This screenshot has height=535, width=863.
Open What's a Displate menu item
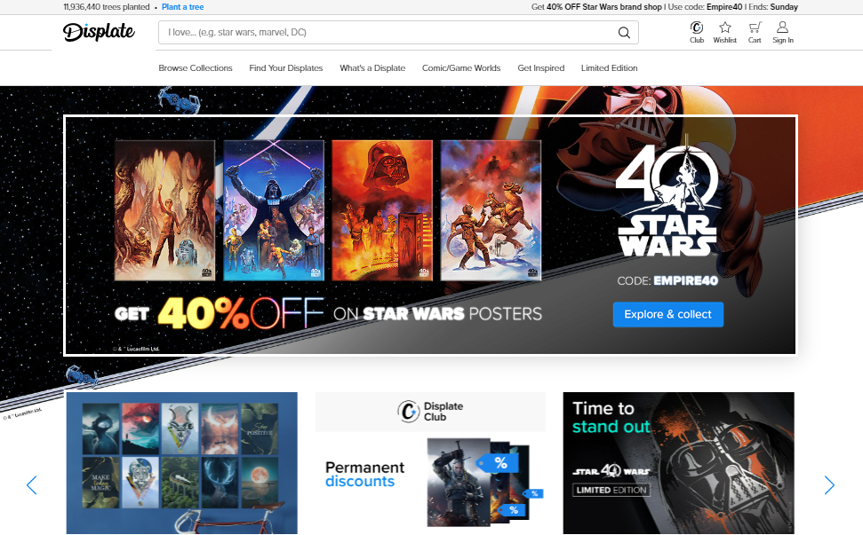click(x=372, y=68)
